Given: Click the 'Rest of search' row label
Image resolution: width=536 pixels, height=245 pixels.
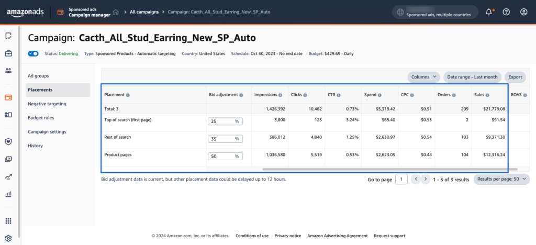Looking at the screenshot, I should [118, 137].
